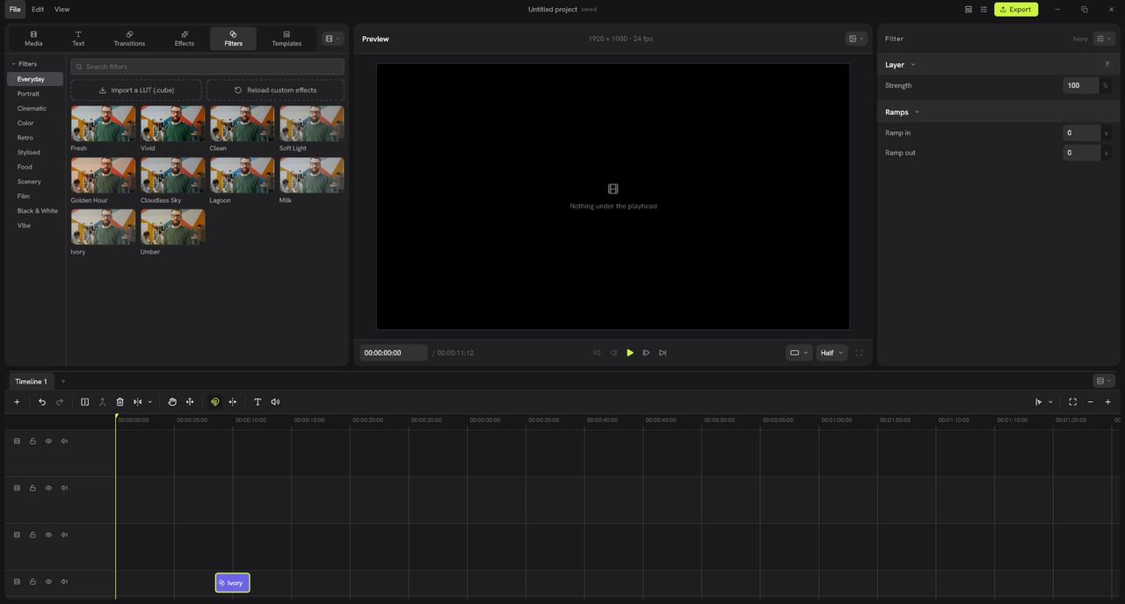Screen dimensions: 1125x604
Task: Click the dotted arrows icon next to snapping
Action: click(x=233, y=402)
